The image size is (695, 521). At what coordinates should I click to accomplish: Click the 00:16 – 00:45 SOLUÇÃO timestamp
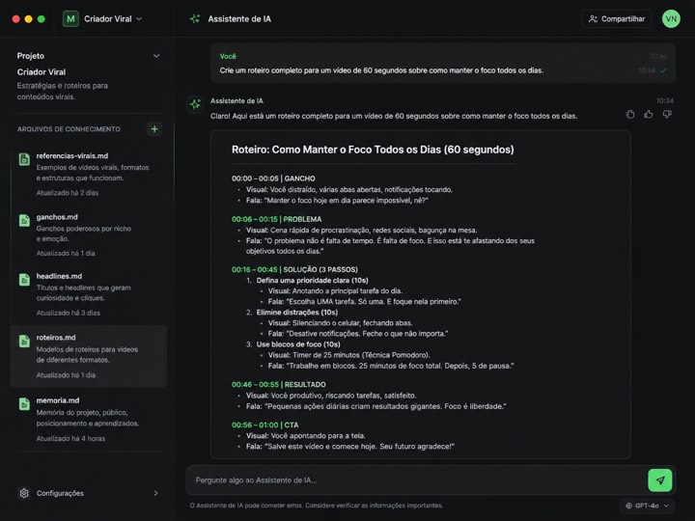[294, 269]
